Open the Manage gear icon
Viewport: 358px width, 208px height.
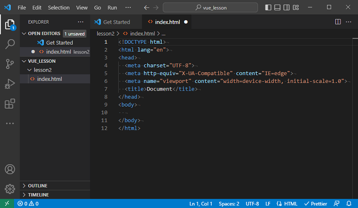(x=10, y=189)
